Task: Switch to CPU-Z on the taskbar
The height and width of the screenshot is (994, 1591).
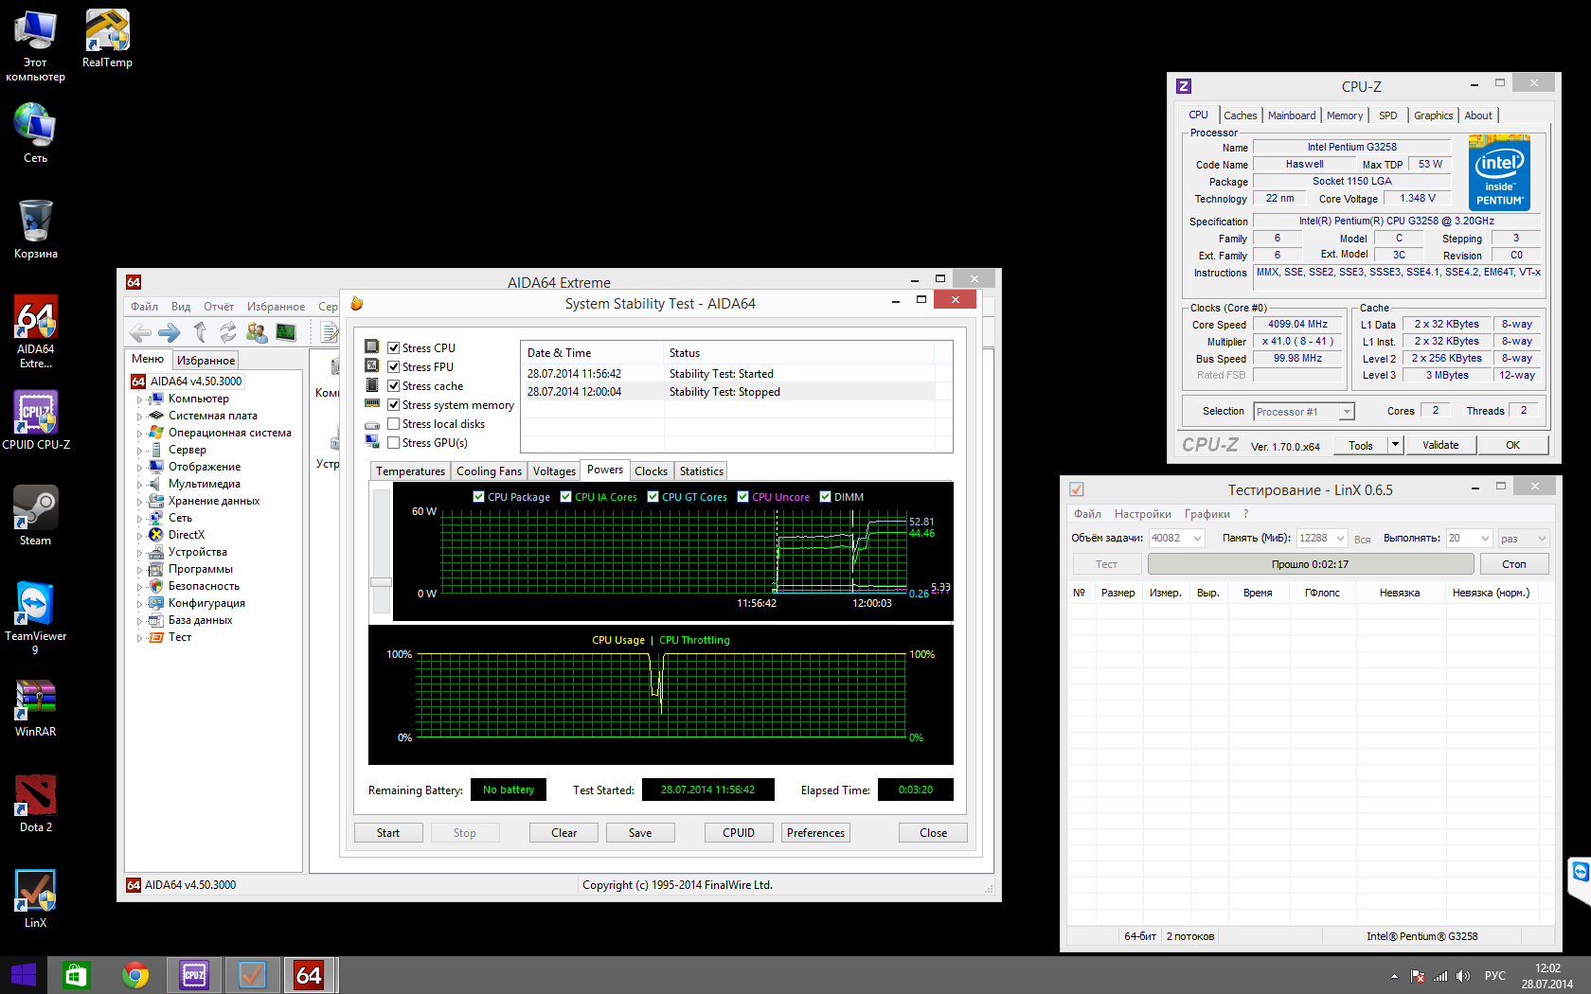Action: (x=194, y=975)
